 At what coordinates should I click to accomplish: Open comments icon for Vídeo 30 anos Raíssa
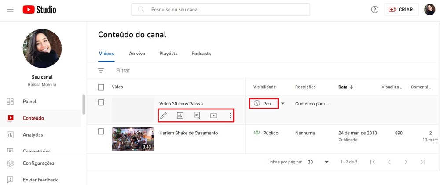click(197, 116)
